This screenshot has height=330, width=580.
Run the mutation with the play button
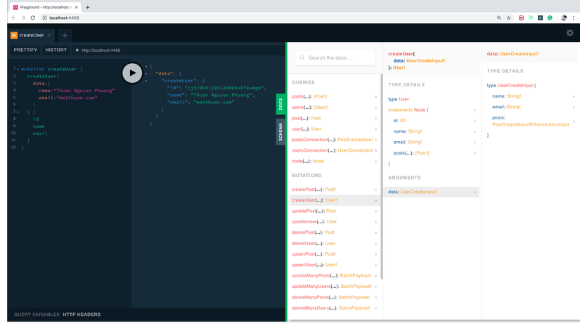(x=132, y=72)
